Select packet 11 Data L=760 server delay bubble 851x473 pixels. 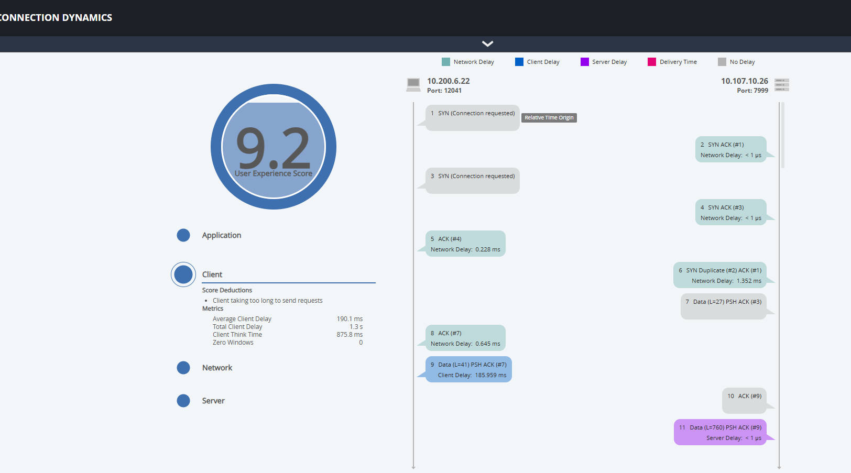pyautogui.click(x=720, y=432)
